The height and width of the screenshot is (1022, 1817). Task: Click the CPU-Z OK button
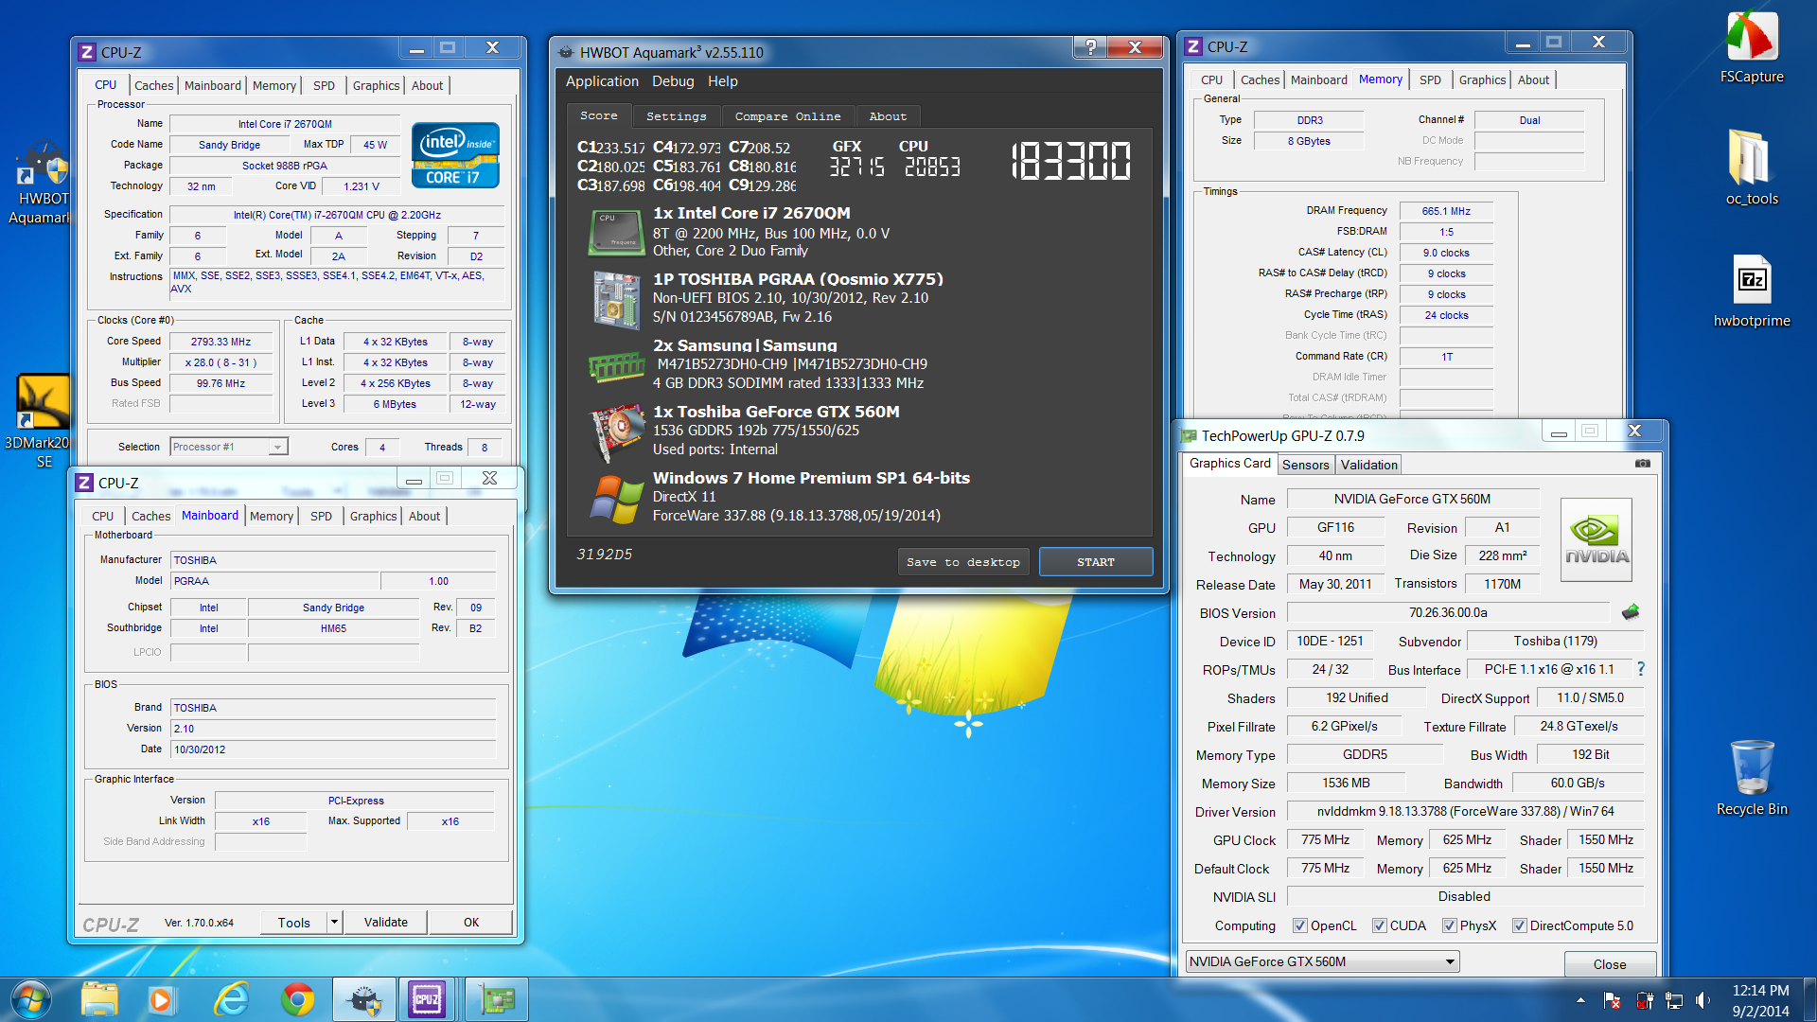point(471,922)
